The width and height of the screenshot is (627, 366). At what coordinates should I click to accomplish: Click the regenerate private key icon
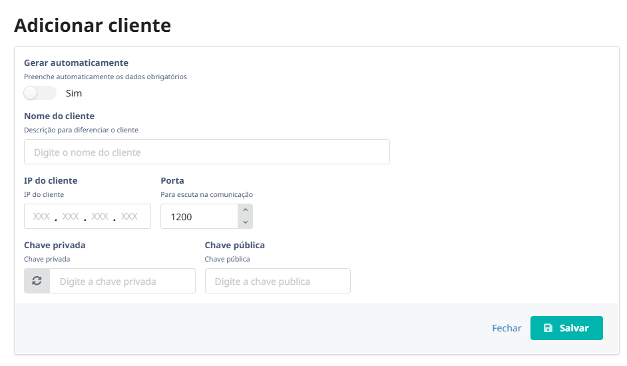pos(37,281)
